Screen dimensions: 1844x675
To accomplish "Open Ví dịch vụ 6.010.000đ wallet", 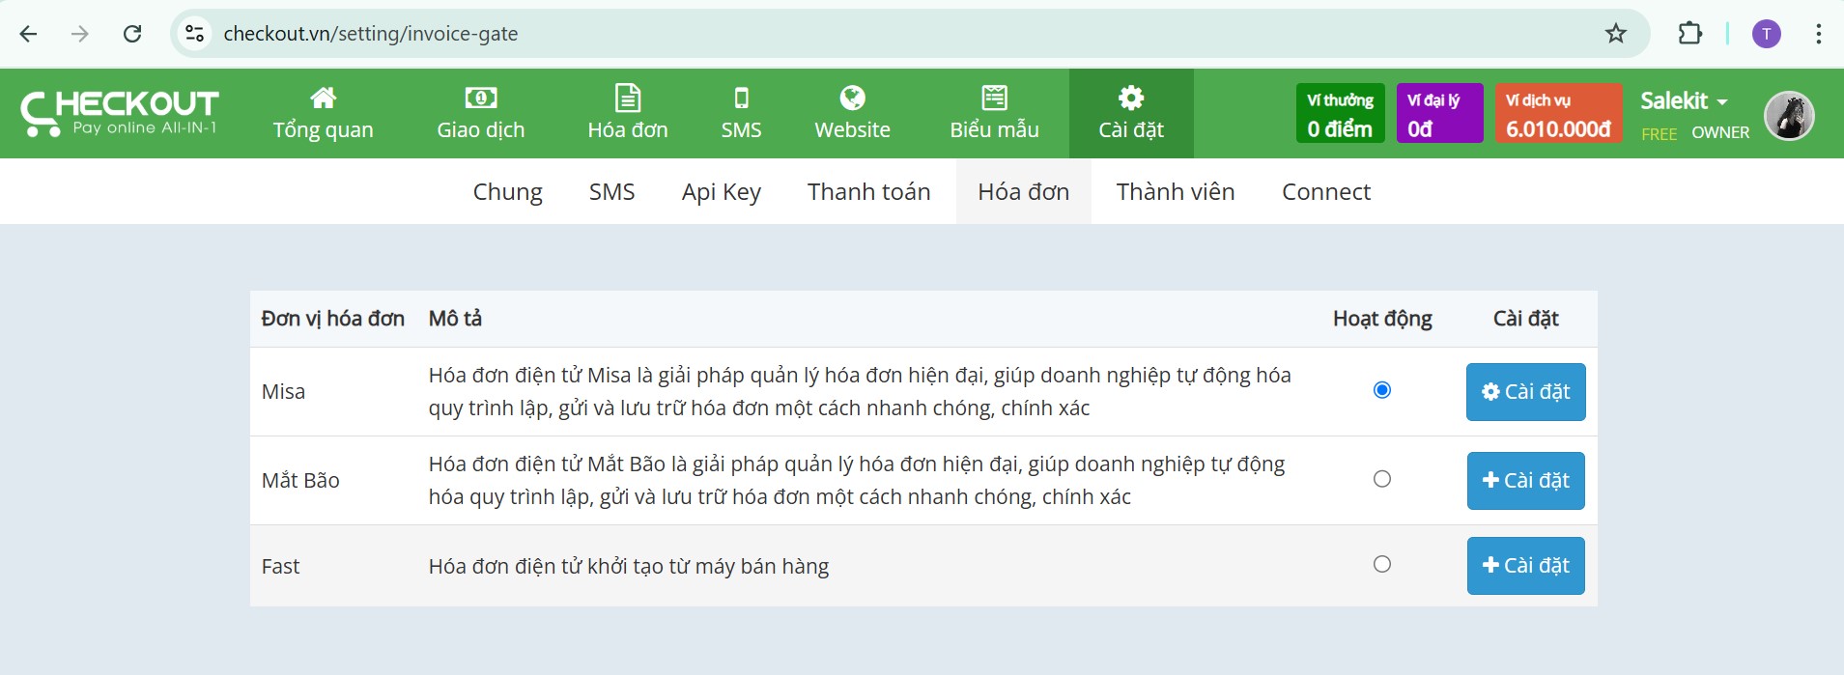I will click(1558, 113).
